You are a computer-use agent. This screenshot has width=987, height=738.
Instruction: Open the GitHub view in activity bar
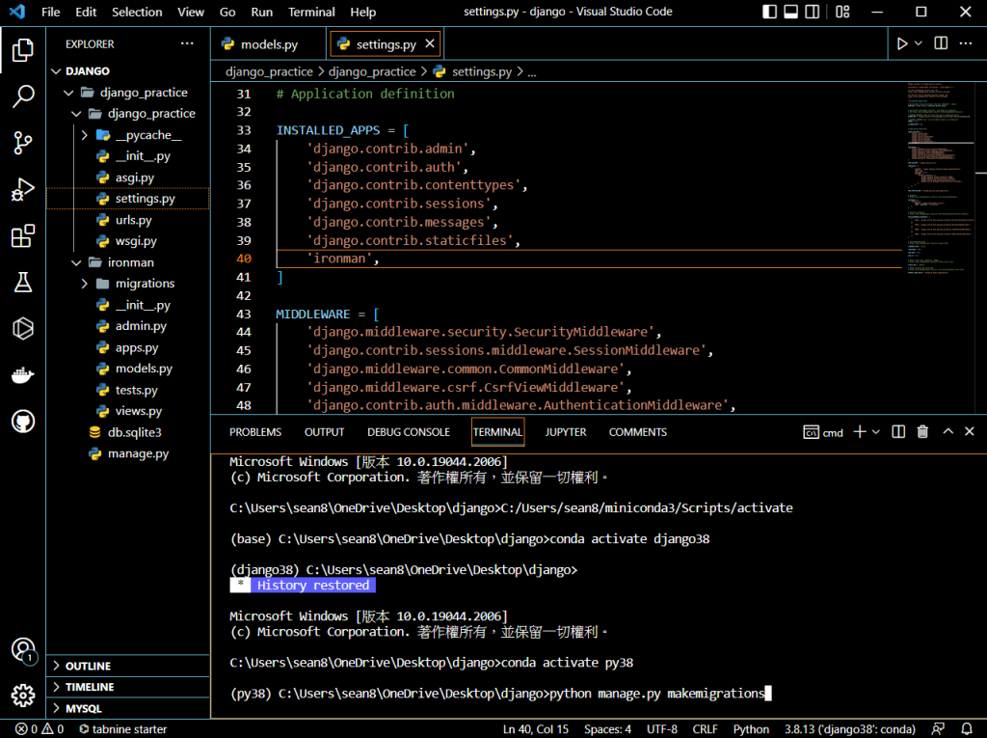23,422
